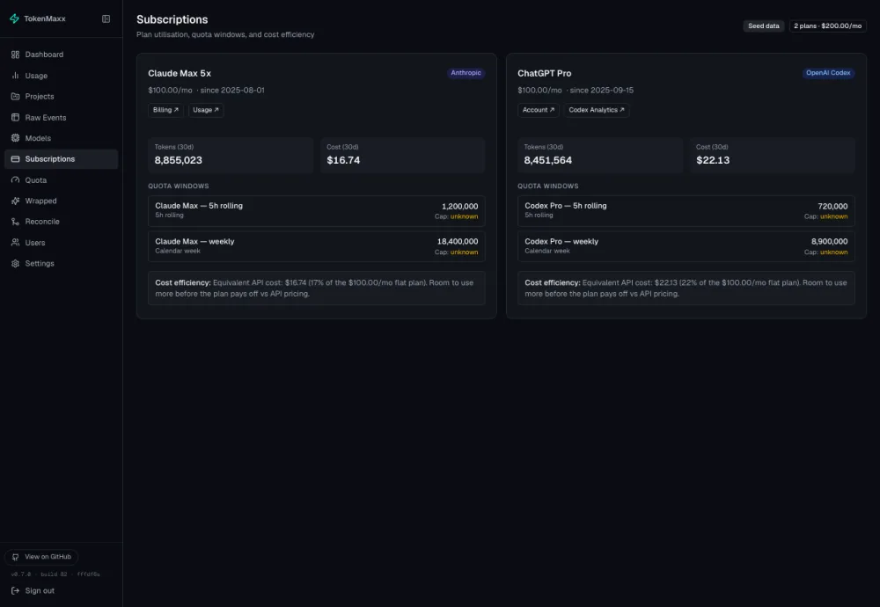Viewport: 880px width, 607px height.
Task: Click 'since 2025-09-15' text
Action: coord(602,91)
